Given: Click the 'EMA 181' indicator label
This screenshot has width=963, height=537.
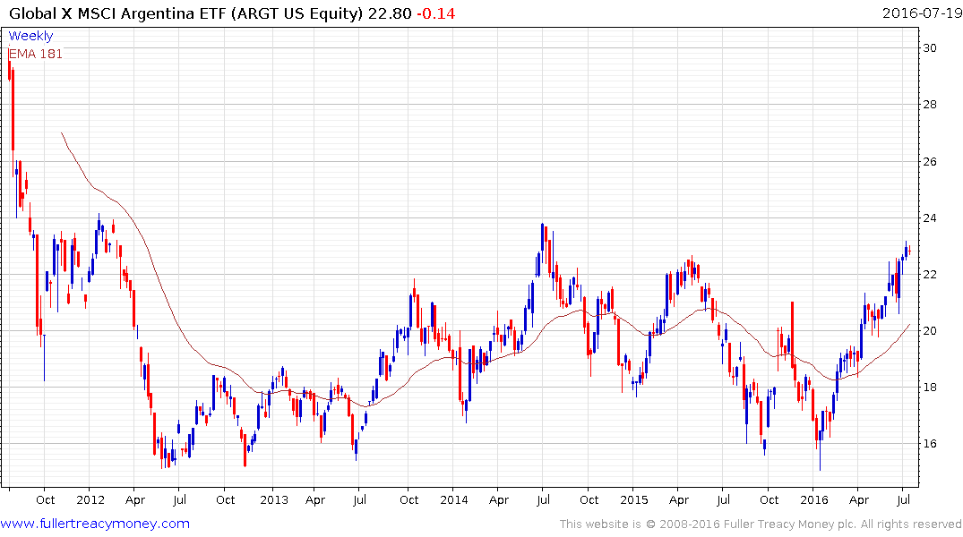Looking at the screenshot, I should 36,54.
